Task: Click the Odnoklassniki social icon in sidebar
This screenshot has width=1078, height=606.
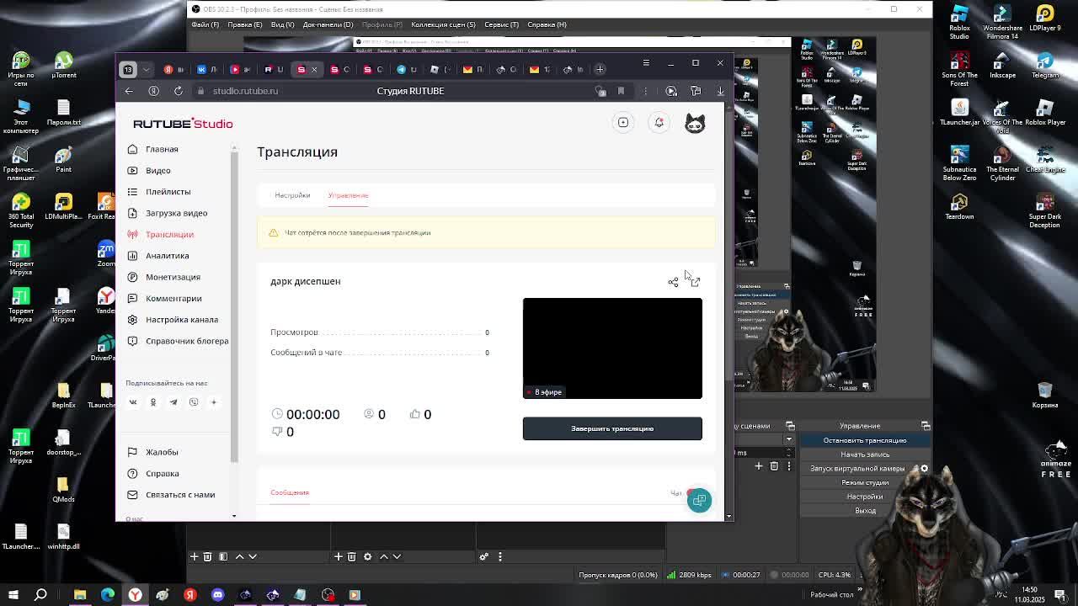Action: point(153,402)
